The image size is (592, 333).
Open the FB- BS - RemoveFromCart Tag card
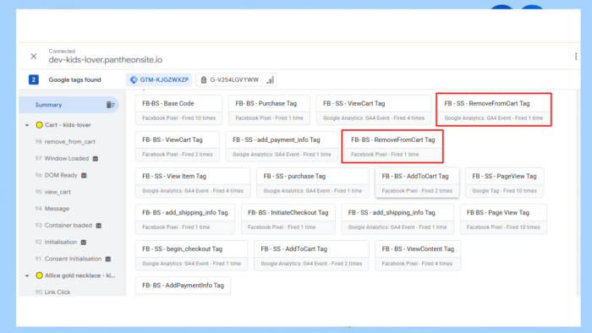[392, 146]
